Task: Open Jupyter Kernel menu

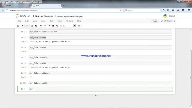Action: click(x=59, y=21)
